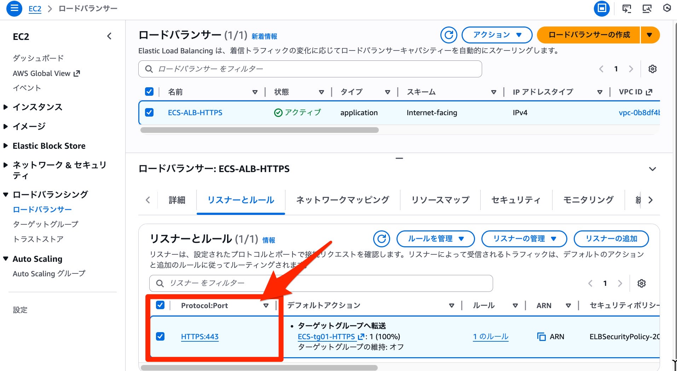Open the ECS-tg01-HTTPS target group link

[x=326, y=337]
